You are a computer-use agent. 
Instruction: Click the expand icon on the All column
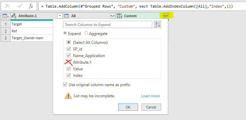(x=113, y=16)
